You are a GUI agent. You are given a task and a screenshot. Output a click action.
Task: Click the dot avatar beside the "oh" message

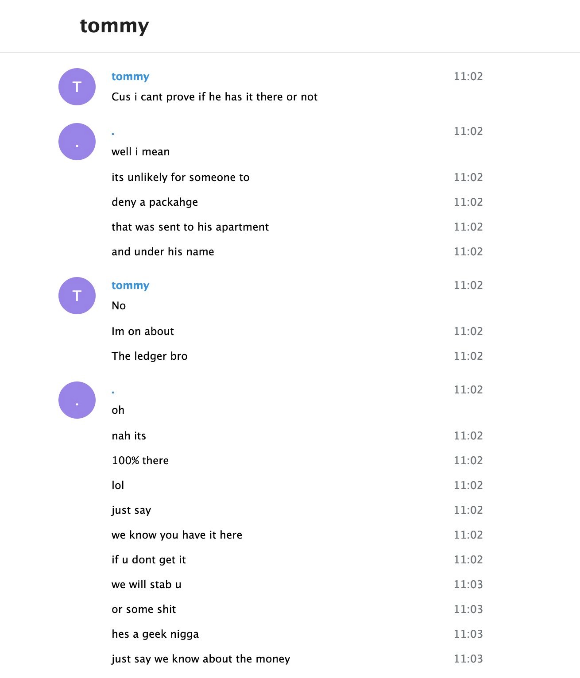pyautogui.click(x=77, y=400)
